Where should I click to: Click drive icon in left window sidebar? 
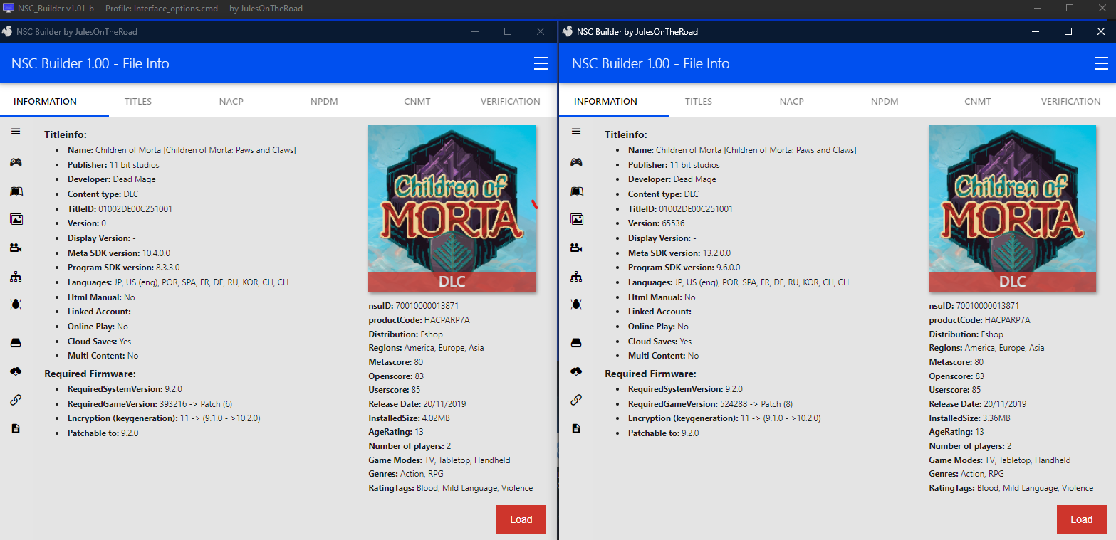[16, 343]
